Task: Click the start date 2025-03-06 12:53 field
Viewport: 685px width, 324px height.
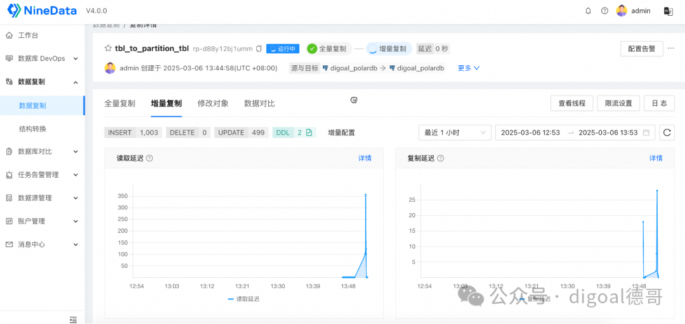Action: (x=530, y=132)
